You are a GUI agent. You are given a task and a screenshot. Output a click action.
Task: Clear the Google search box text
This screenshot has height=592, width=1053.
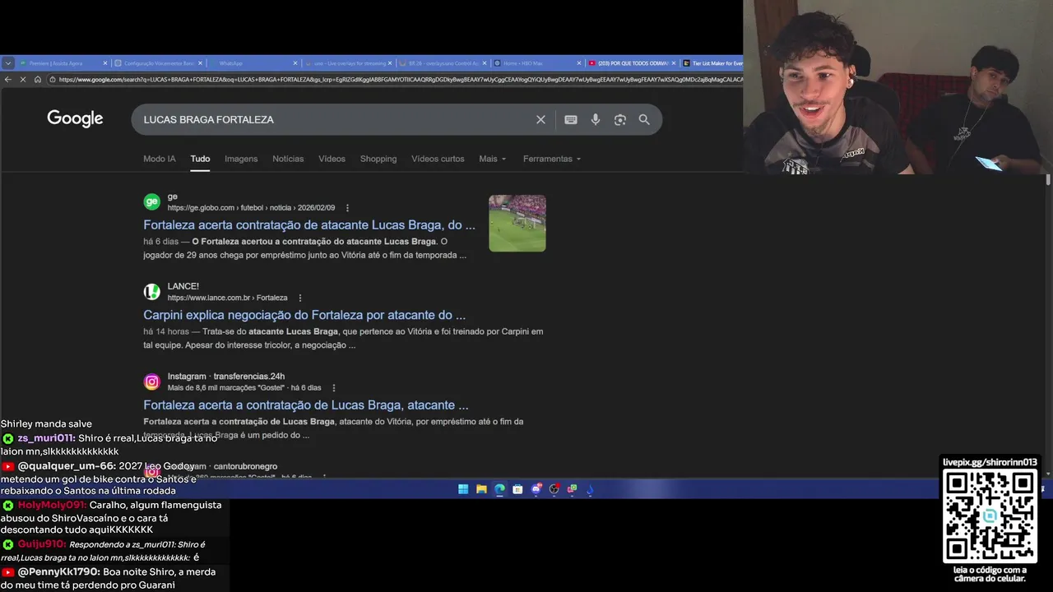pos(540,119)
